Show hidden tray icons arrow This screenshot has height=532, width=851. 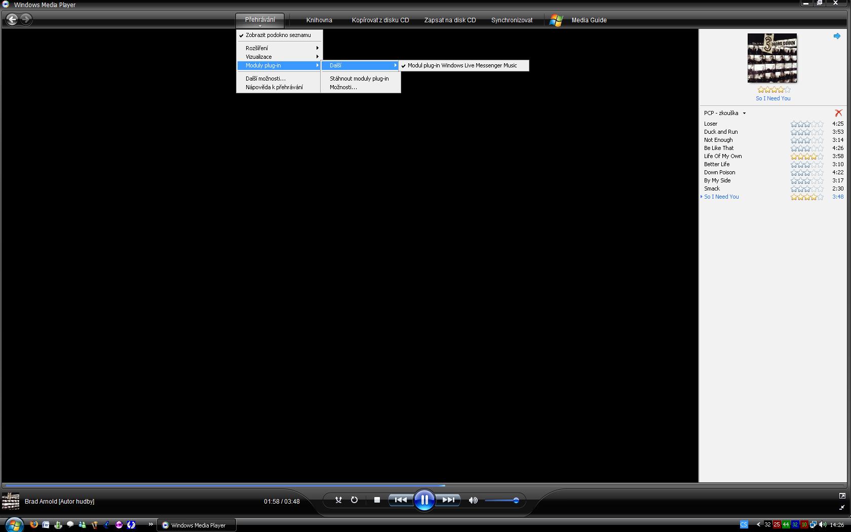758,525
